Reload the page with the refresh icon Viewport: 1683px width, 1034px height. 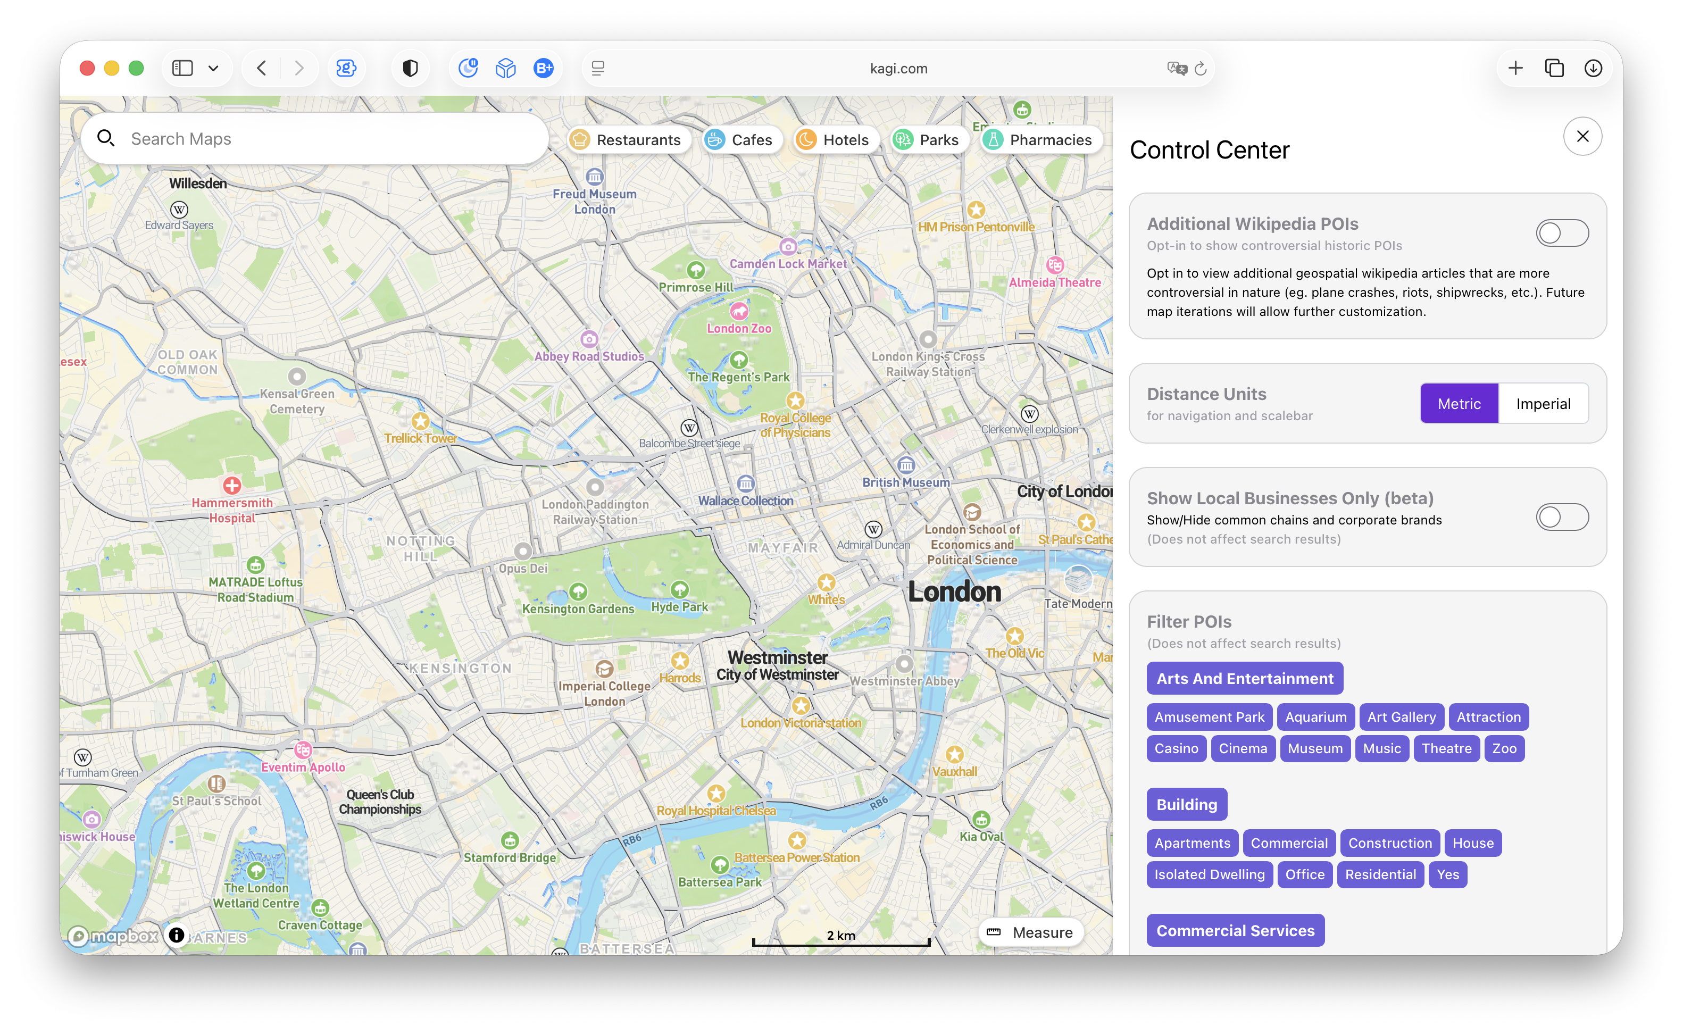click(1200, 68)
